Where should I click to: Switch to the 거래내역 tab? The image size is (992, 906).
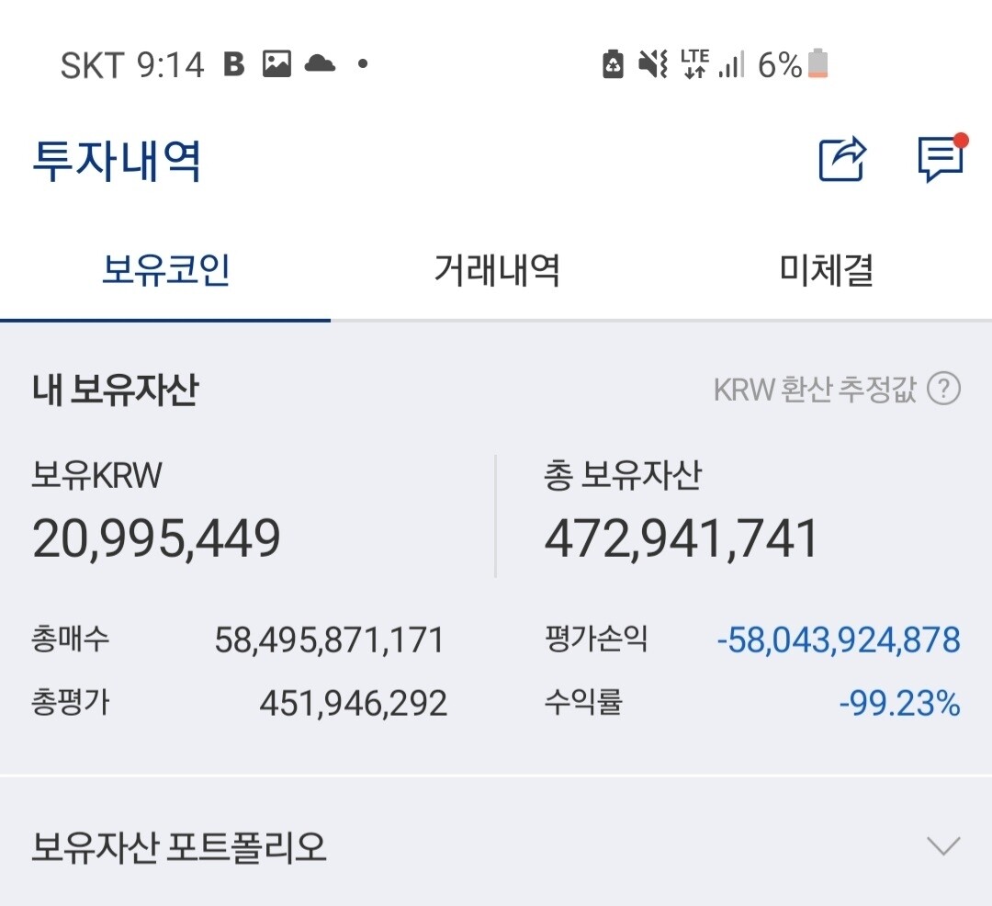tap(496, 269)
